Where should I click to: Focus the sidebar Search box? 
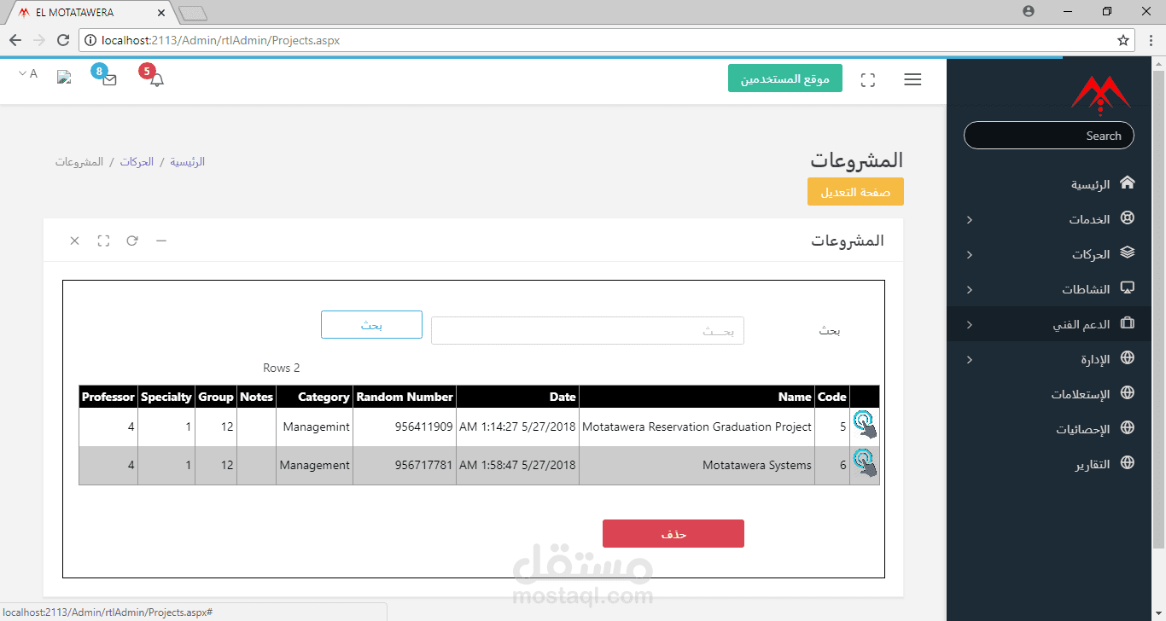[x=1049, y=136]
